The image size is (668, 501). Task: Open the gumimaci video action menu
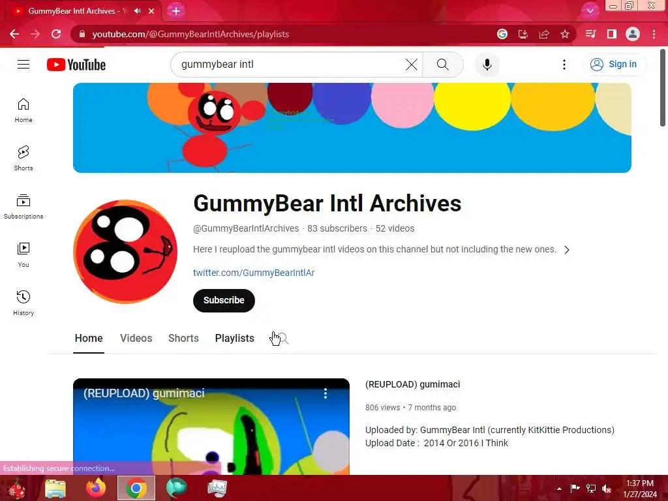click(325, 393)
